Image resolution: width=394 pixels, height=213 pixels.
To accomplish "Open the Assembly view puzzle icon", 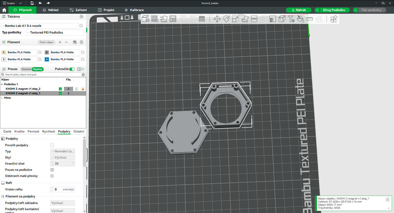I will click(334, 19).
